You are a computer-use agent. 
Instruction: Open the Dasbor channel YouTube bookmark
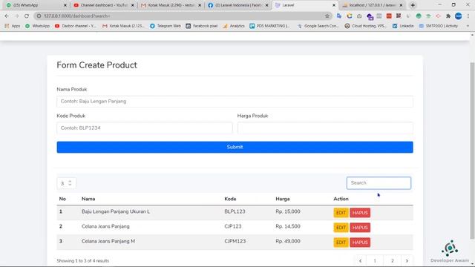76,26
